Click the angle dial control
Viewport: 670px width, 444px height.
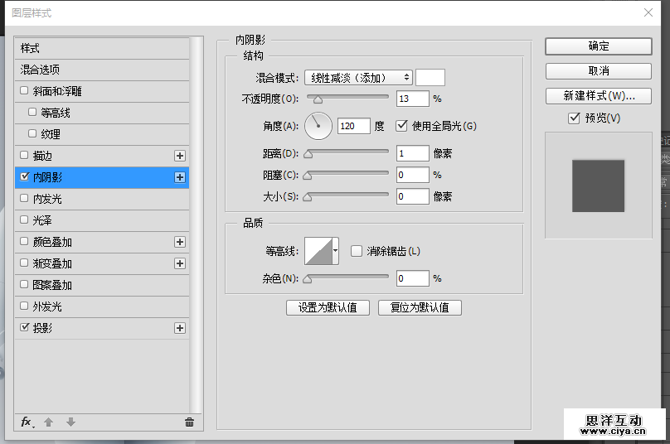318,126
